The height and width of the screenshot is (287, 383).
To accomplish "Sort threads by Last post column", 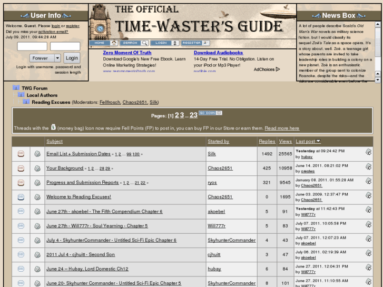I will click(308, 141).
